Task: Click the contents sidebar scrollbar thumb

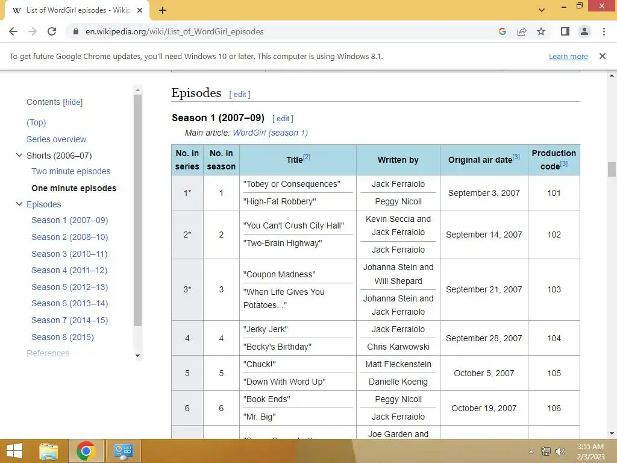Action: pos(137,210)
